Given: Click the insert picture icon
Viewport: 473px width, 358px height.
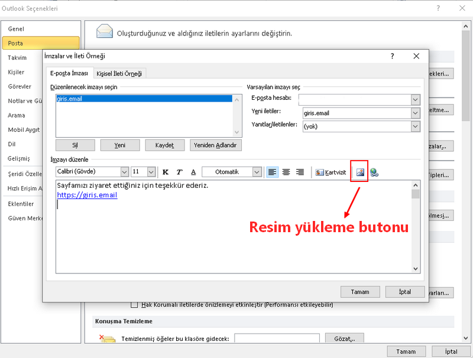Looking at the screenshot, I should (x=359, y=172).
